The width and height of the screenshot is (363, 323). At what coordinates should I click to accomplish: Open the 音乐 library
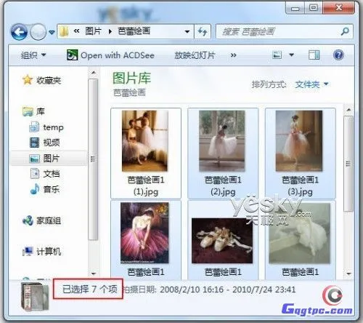52,189
